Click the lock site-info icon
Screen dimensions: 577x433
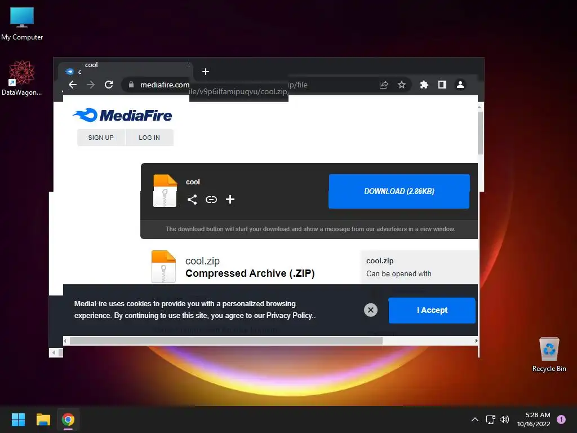[131, 85]
